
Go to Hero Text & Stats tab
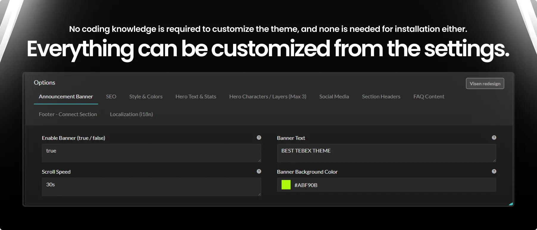pos(196,97)
